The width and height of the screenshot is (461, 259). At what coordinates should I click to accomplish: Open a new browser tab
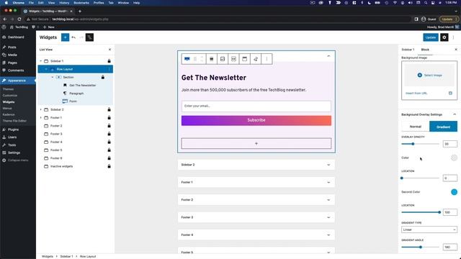point(80,12)
